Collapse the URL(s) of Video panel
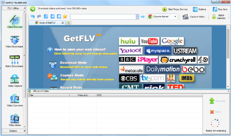The image size is (231, 136). click(228, 91)
